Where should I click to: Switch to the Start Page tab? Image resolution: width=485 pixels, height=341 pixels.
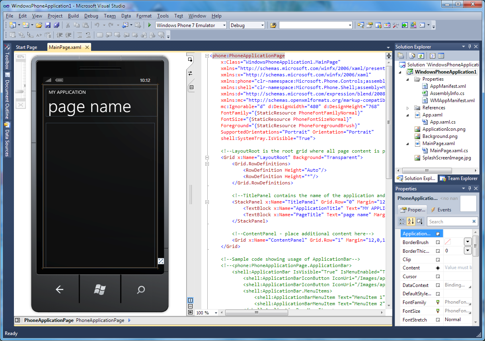click(26, 47)
